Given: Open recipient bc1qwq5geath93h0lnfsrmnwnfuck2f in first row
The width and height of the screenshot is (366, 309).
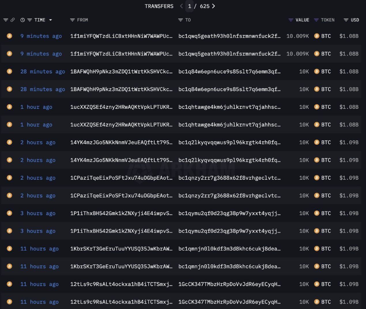Looking at the screenshot, I should click(x=229, y=36).
